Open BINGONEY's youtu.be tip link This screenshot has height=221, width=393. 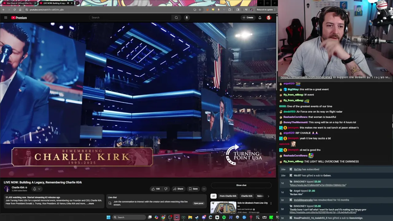pyautogui.click(x=318, y=185)
